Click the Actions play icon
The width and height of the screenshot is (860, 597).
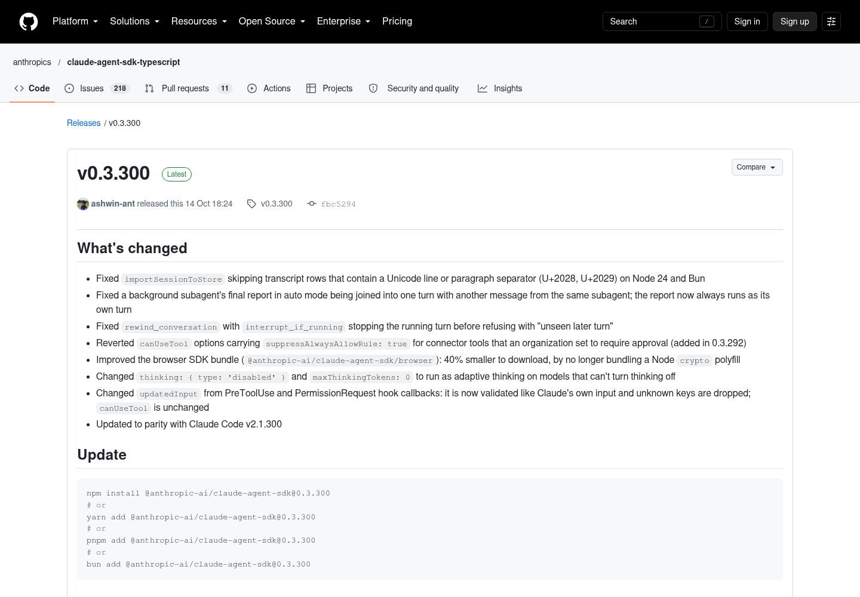click(252, 88)
